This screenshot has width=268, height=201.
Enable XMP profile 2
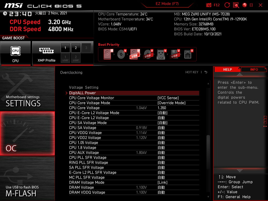pos(76,48)
